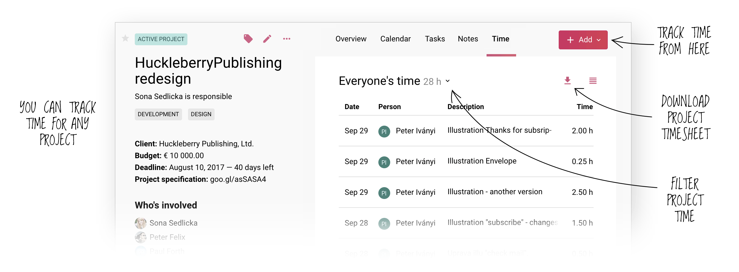Open goo.gl/asSASA4 specification link
The width and height of the screenshot is (739, 272).
(238, 179)
